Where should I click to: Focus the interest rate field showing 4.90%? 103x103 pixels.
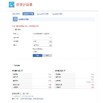pos(42,52)
